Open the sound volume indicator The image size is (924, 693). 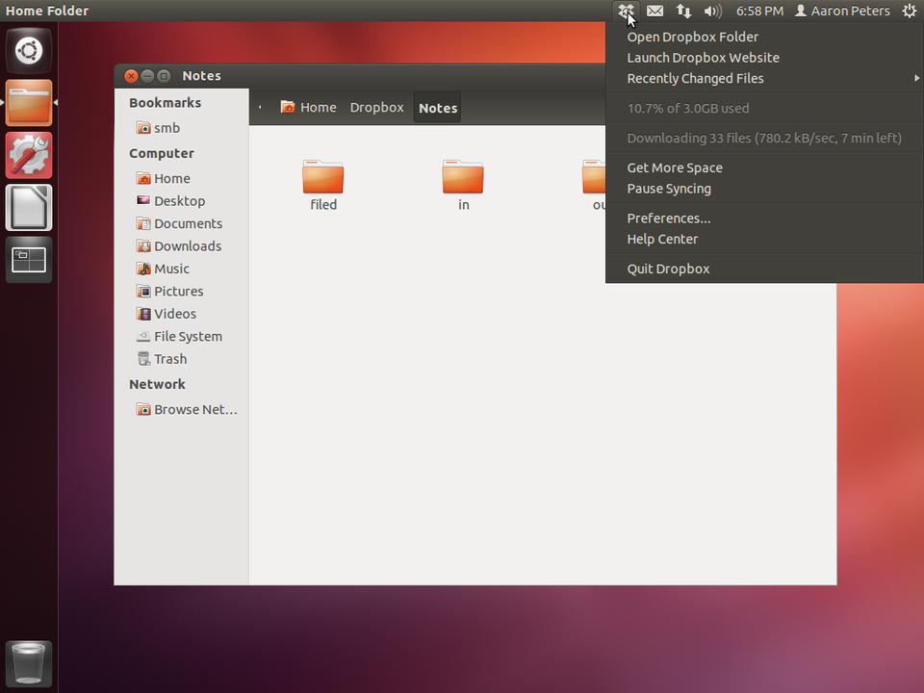tap(712, 12)
